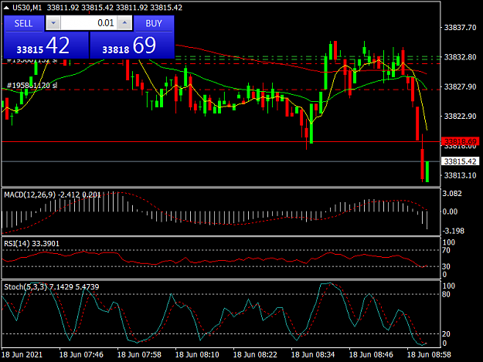Click the current price tag 33815.42
Image resolution: width=483 pixels, height=362 pixels.
(461, 161)
